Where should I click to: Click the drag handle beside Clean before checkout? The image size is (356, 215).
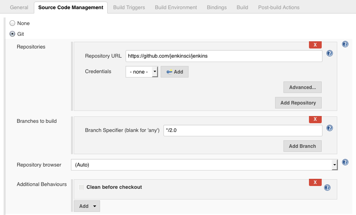pyautogui.click(x=81, y=187)
